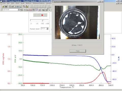Open the Analysis menu
Screen dimensions: 122x91
pyautogui.click(x=28, y=3)
